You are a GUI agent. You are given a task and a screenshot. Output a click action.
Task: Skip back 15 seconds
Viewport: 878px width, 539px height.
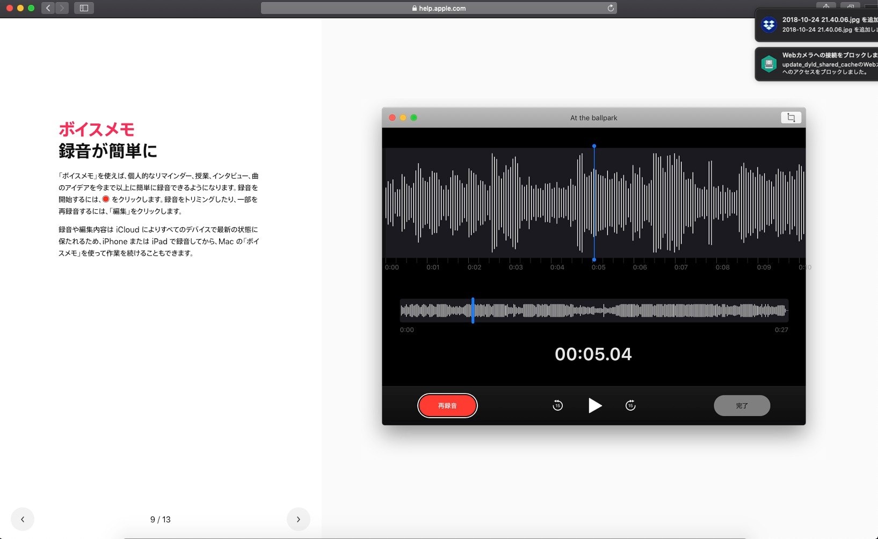[557, 405]
